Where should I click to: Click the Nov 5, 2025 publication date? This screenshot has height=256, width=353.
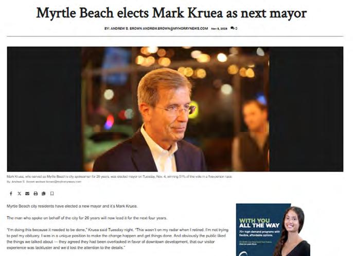pyautogui.click(x=219, y=29)
